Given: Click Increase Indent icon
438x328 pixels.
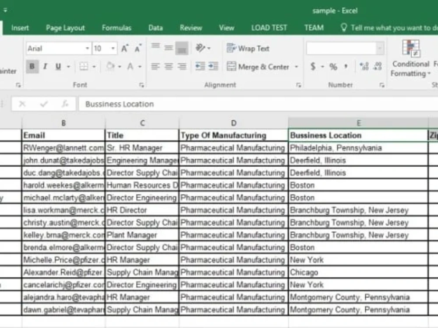Looking at the screenshot, I should coord(213,66).
